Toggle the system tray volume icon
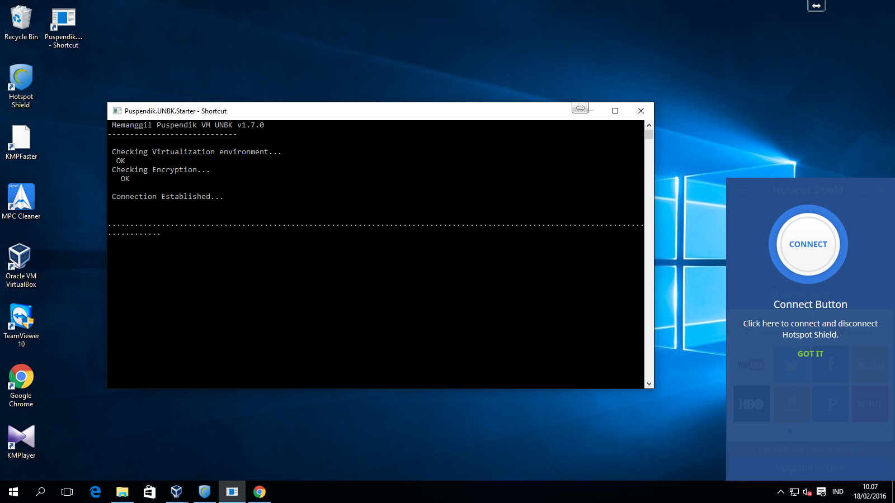Image resolution: width=895 pixels, height=503 pixels. pyautogui.click(x=807, y=492)
